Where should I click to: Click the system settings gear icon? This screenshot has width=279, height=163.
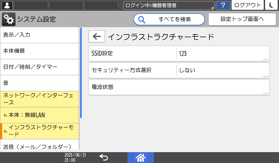click(8, 19)
